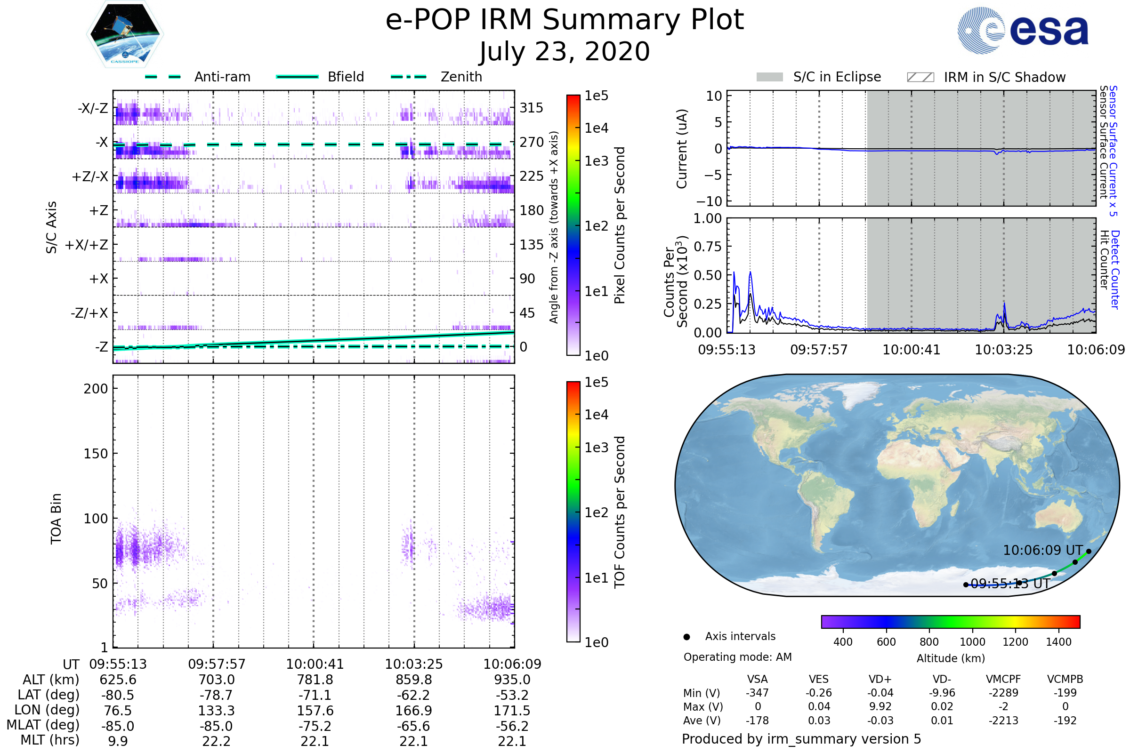
Task: Click the TOA Bin y-axis label
Action: (56, 519)
